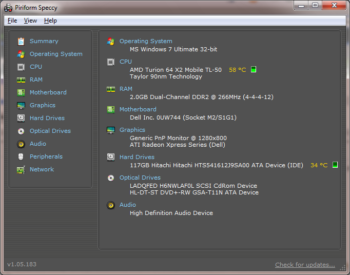The width and height of the screenshot is (350, 275).
Task: Open the File menu
Action: tap(12, 21)
